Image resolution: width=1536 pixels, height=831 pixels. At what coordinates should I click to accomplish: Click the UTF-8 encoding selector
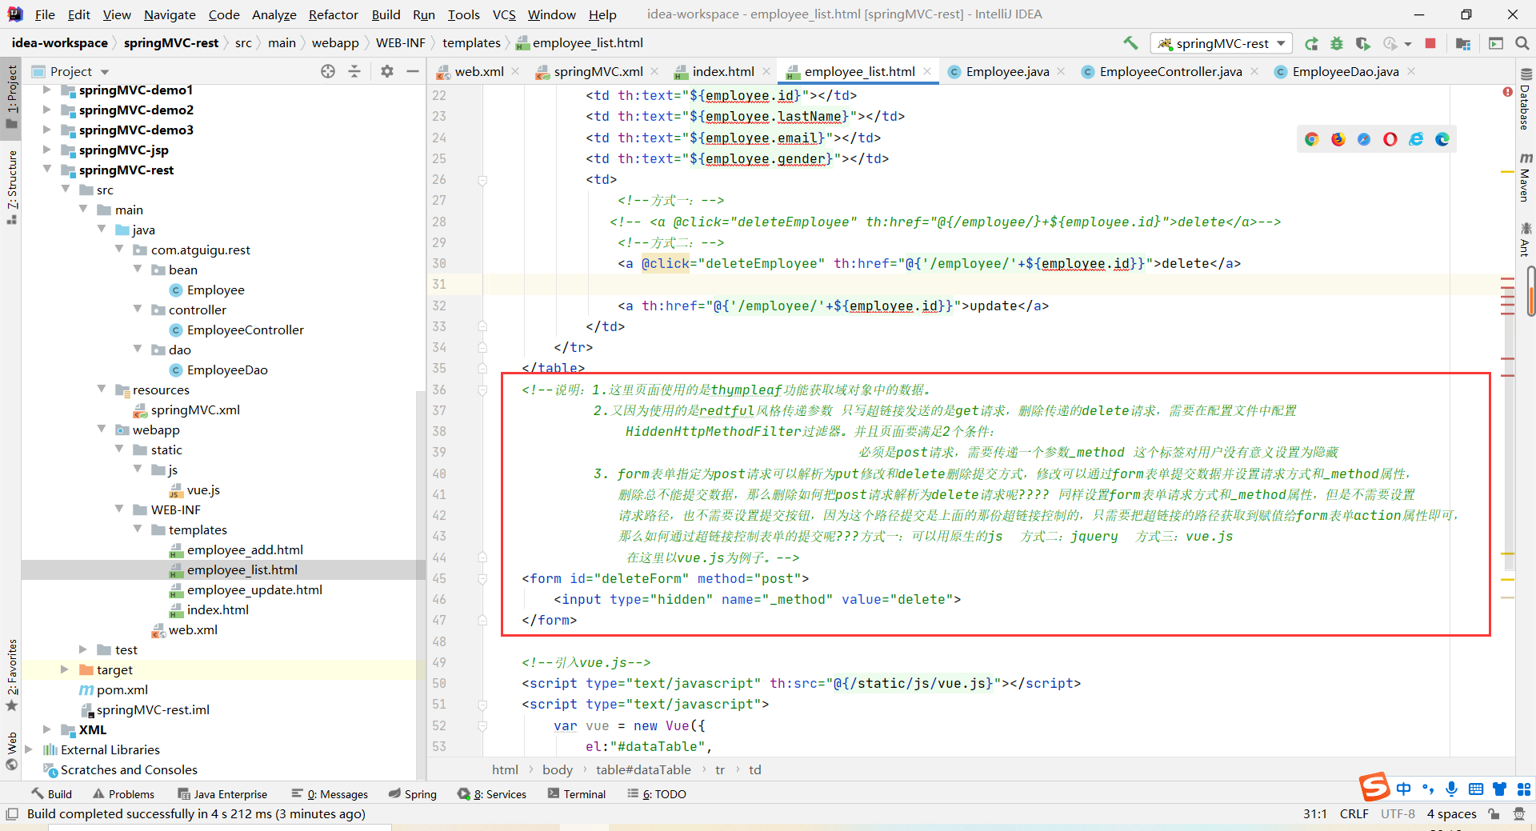[1398, 813]
